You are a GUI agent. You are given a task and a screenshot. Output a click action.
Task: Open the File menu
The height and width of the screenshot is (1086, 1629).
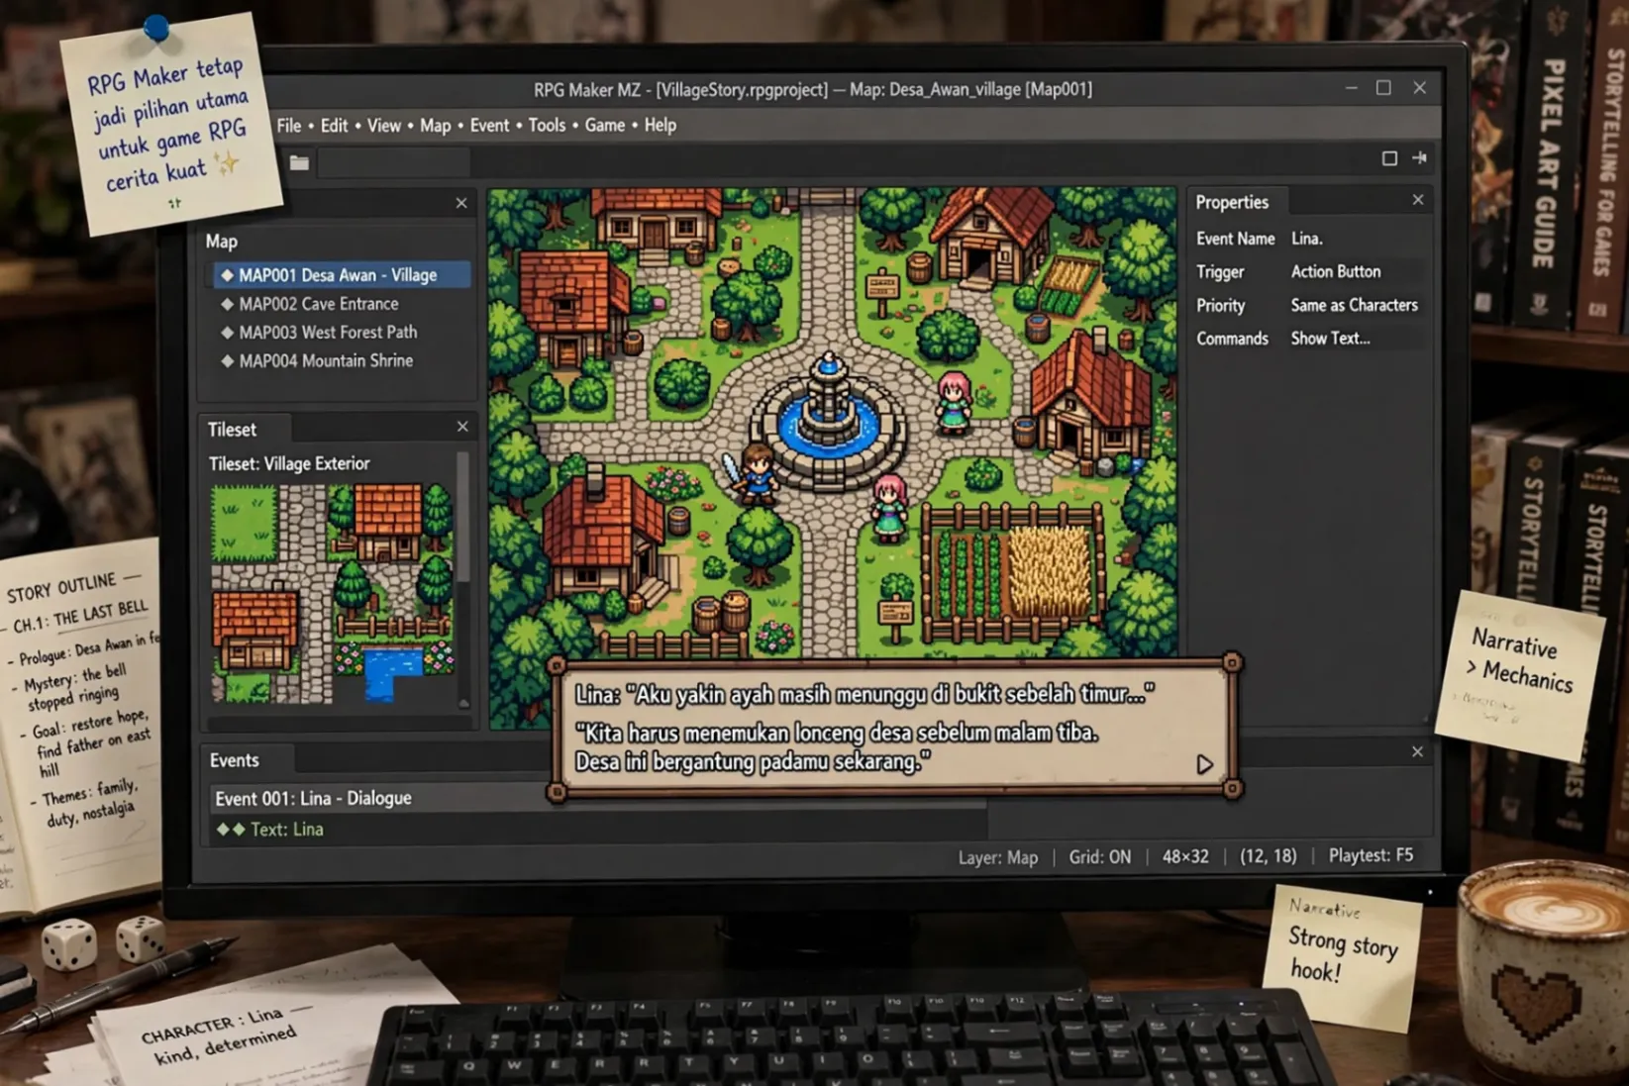tap(289, 126)
